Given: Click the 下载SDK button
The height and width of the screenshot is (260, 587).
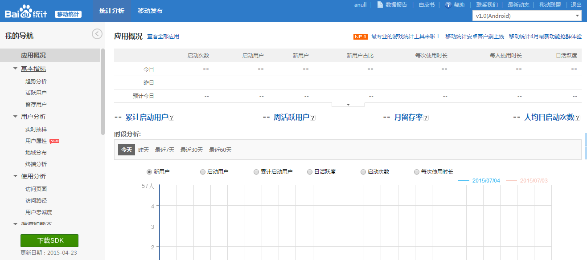Looking at the screenshot, I should (x=49, y=240).
